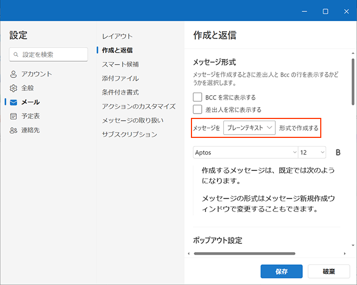
Task: Click the 保存 button
Action: (x=281, y=271)
